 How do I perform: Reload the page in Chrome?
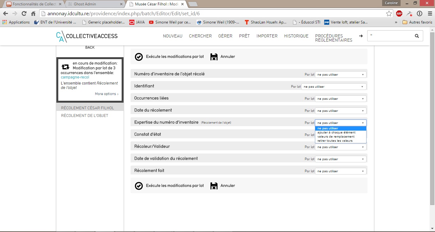tap(24, 13)
